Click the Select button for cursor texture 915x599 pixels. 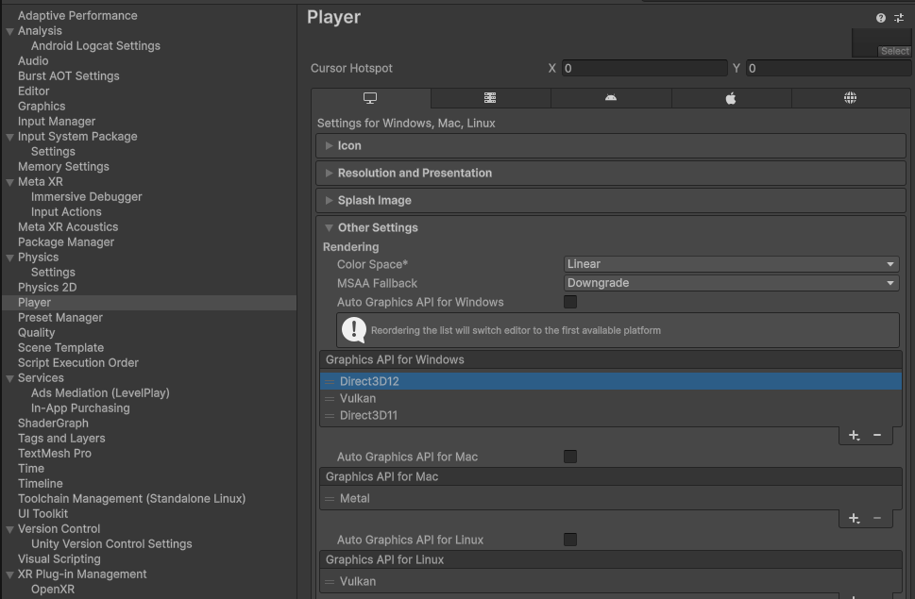pos(894,51)
